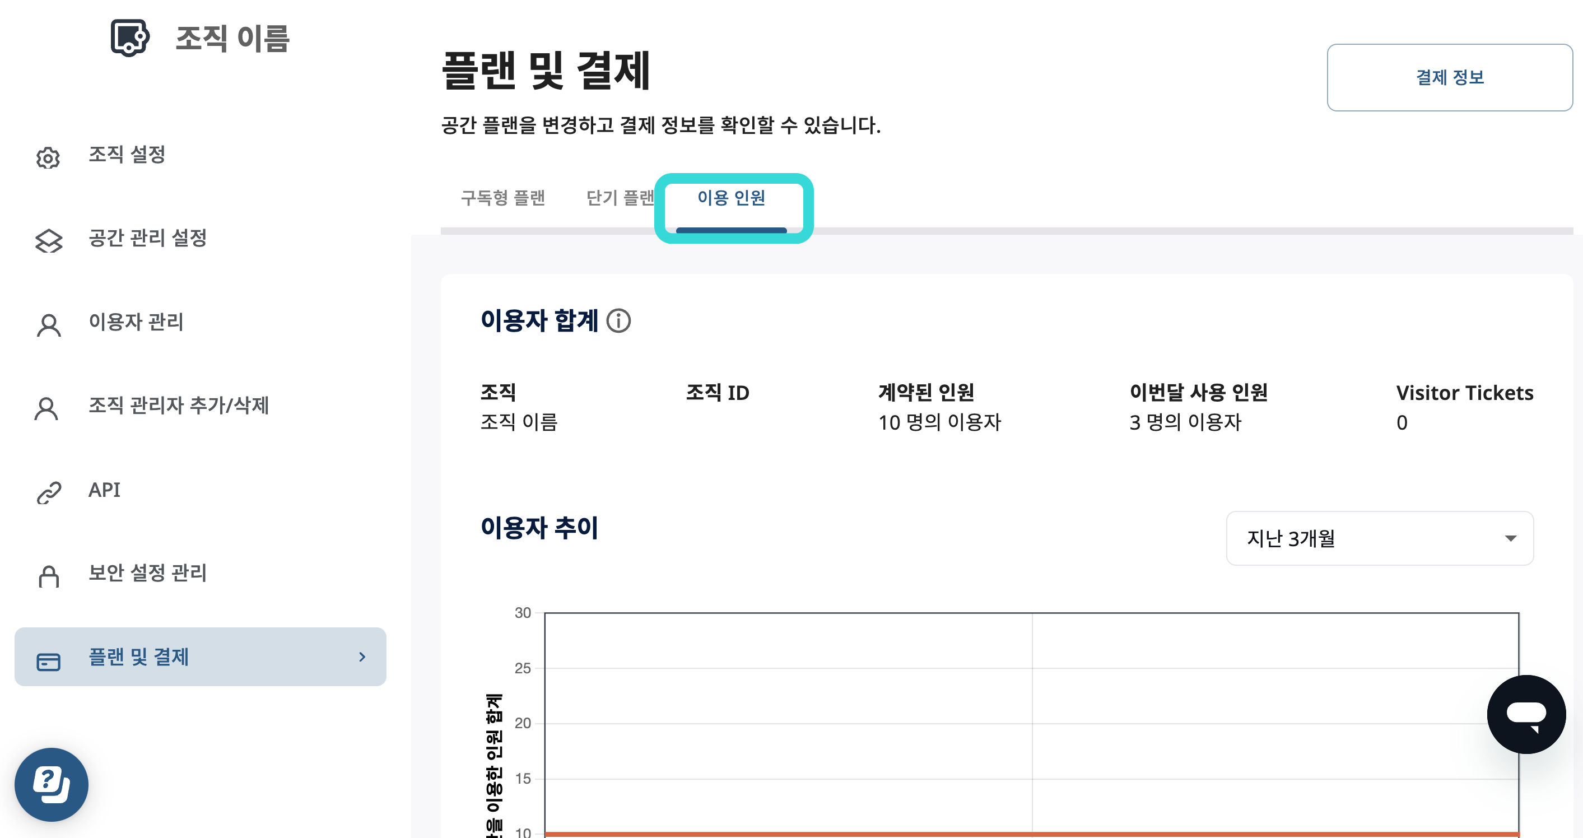Click the 결제 정보 button

(x=1449, y=77)
